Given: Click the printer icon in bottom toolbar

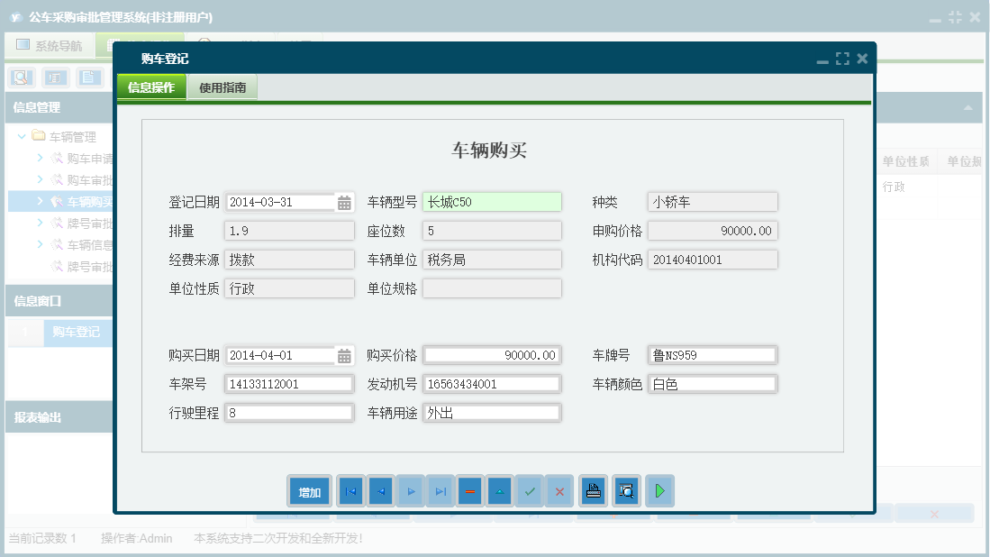Looking at the screenshot, I should click(x=593, y=492).
